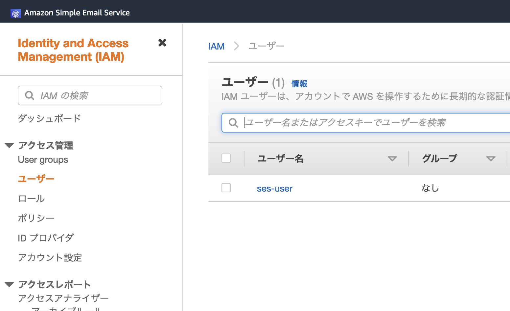510x311 pixels.
Task: Close the IAM navigation sidebar with the X
Action: point(162,43)
